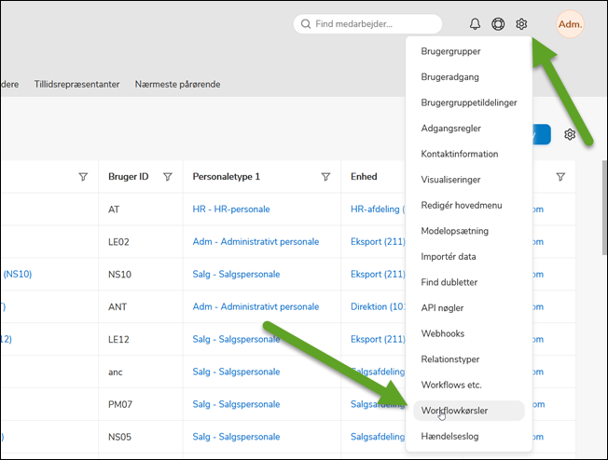Open Hændelseslog menu entry
This screenshot has width=608, height=460.
(450, 435)
